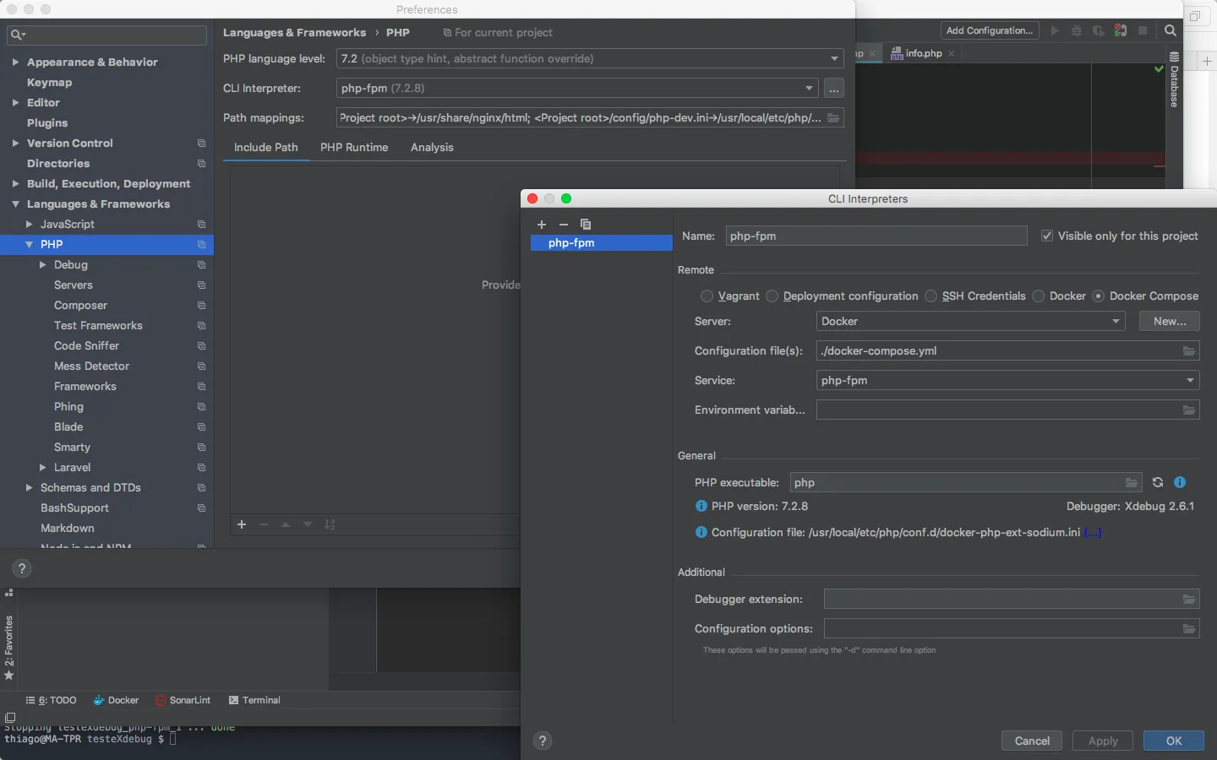Image resolution: width=1217 pixels, height=760 pixels.
Task: Select the Vagrant remote option
Action: click(x=707, y=296)
